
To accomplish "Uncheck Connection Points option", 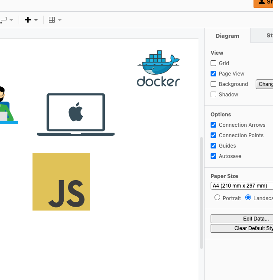I will (213, 135).
